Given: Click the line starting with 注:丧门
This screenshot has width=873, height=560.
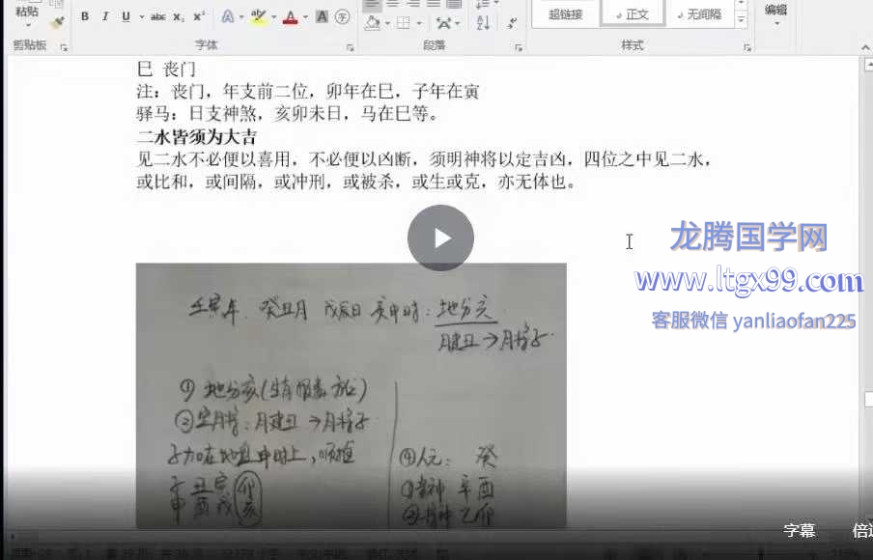Looking at the screenshot, I should tap(308, 91).
